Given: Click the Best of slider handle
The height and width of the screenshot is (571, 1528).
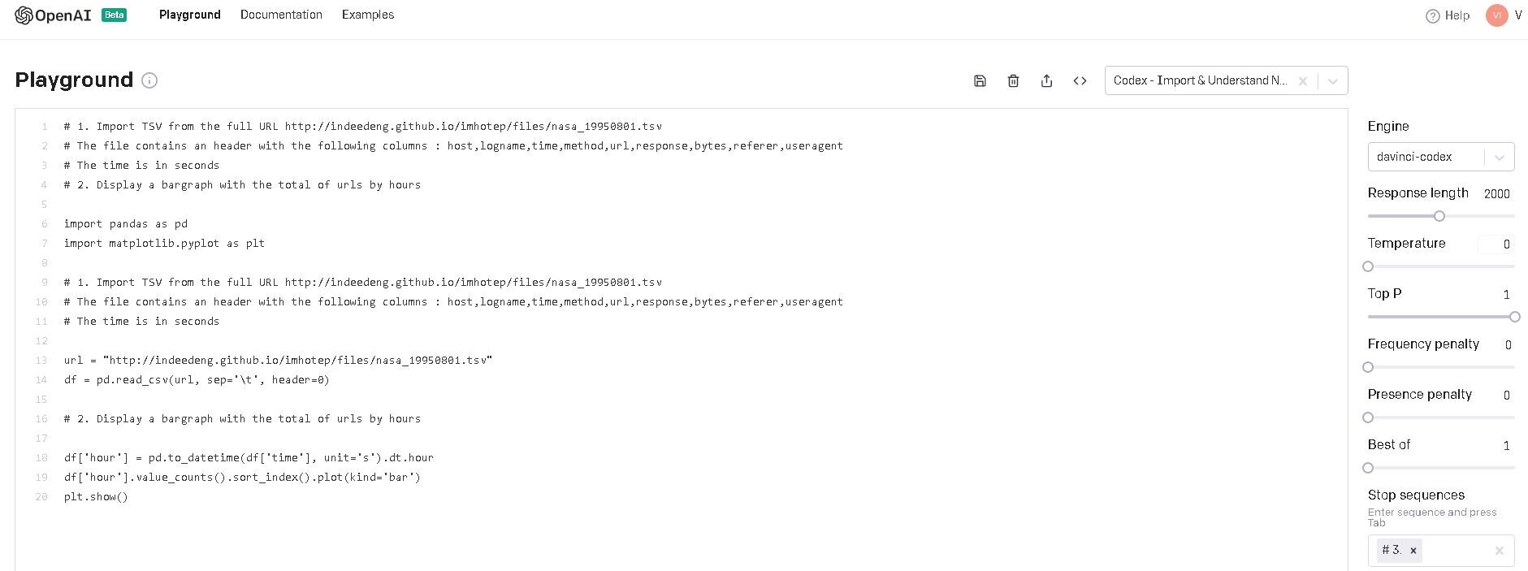Looking at the screenshot, I should (x=1368, y=468).
